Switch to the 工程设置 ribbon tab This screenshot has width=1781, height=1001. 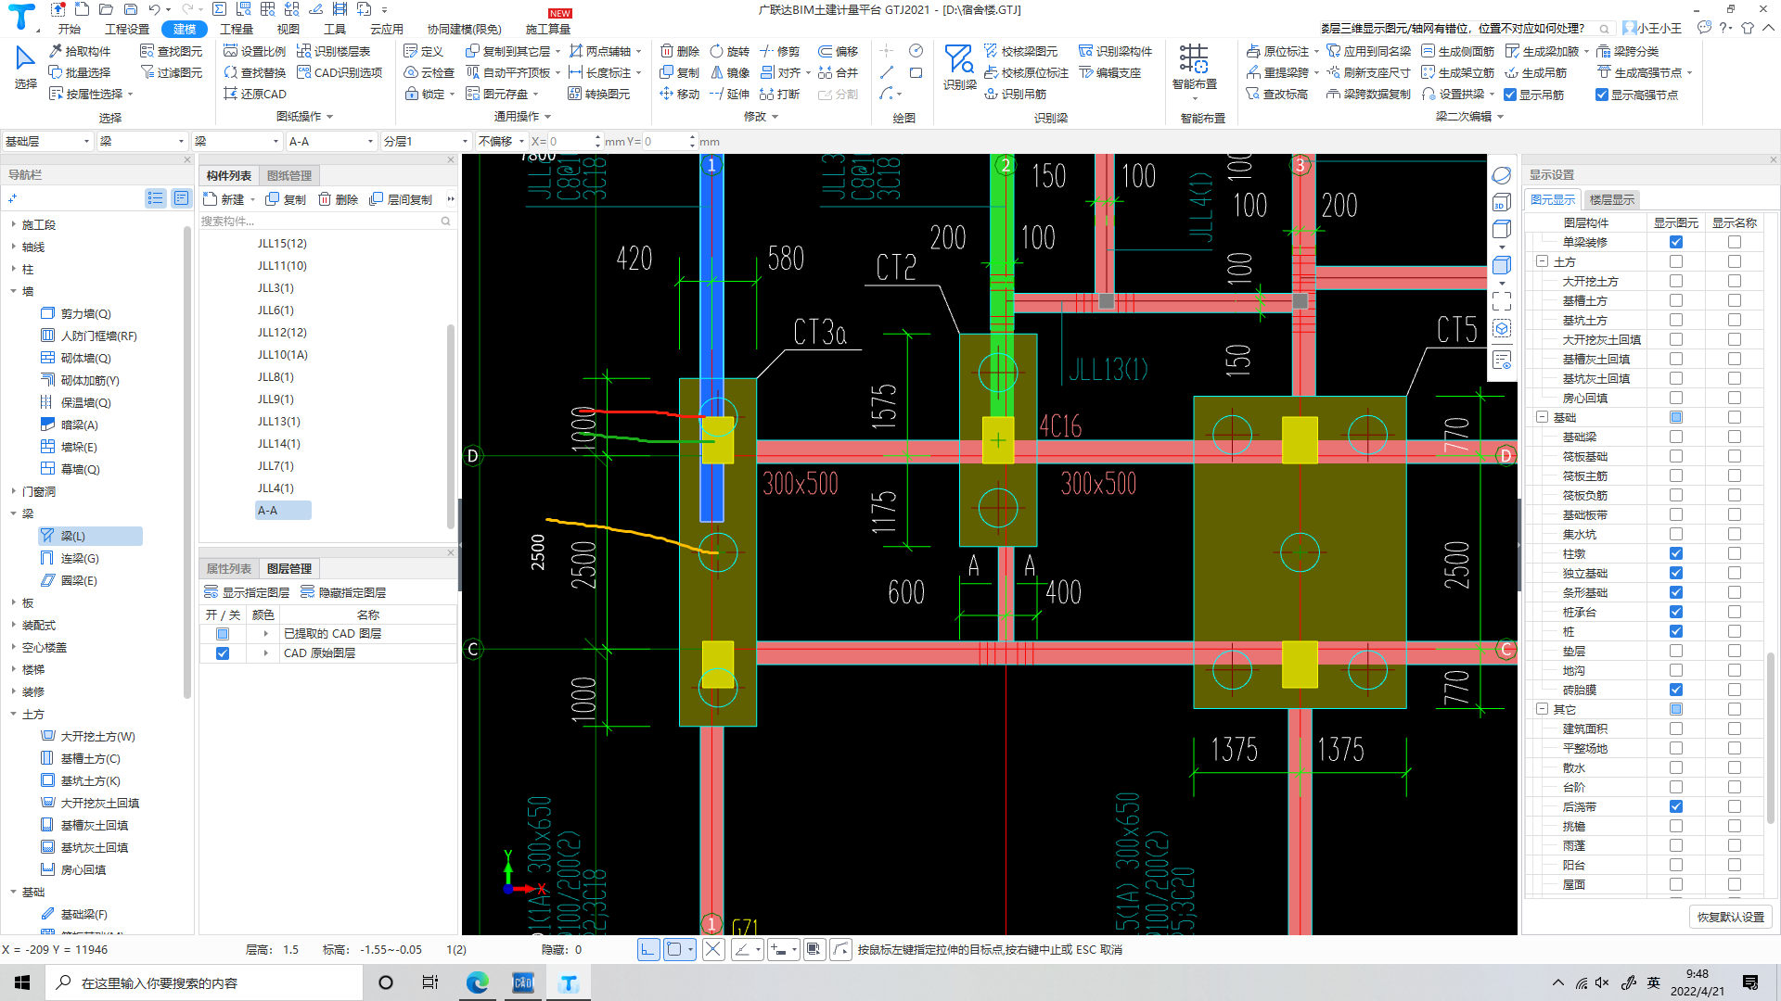[127, 29]
